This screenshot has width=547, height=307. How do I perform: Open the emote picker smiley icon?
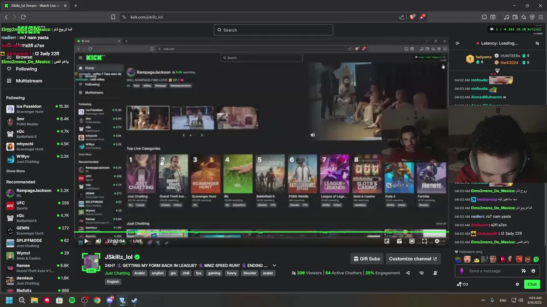point(533,271)
